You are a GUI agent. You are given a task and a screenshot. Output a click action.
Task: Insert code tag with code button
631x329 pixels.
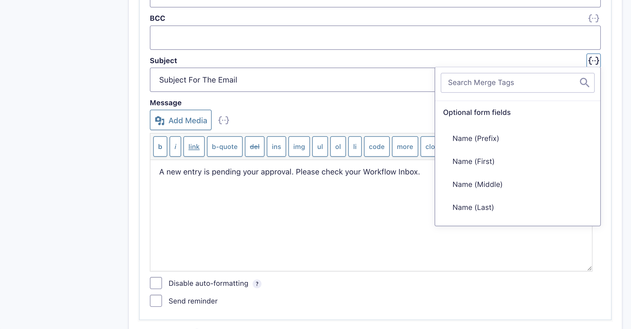[x=376, y=146]
